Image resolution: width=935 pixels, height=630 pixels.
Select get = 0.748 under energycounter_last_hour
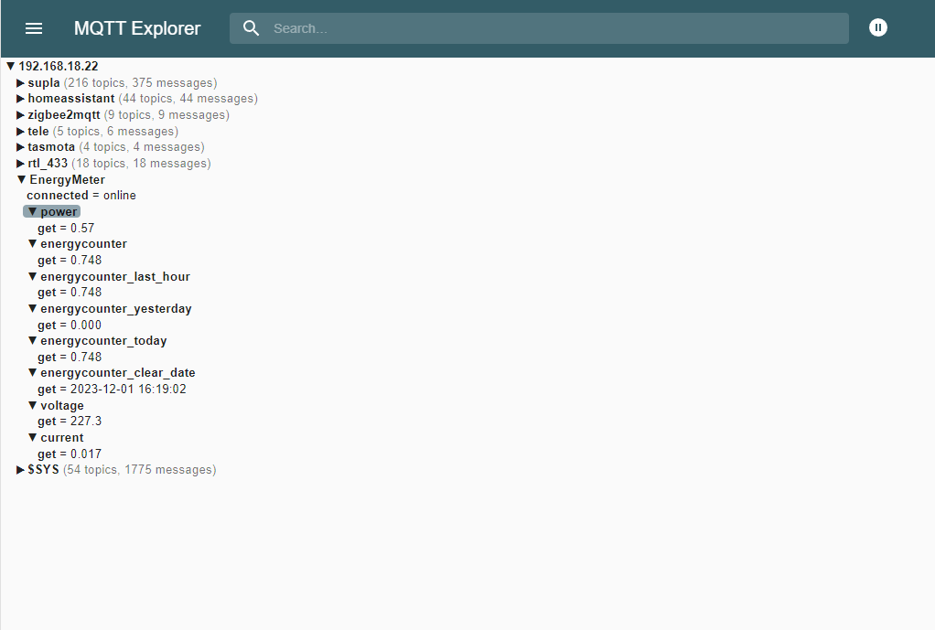pyautogui.click(x=70, y=293)
